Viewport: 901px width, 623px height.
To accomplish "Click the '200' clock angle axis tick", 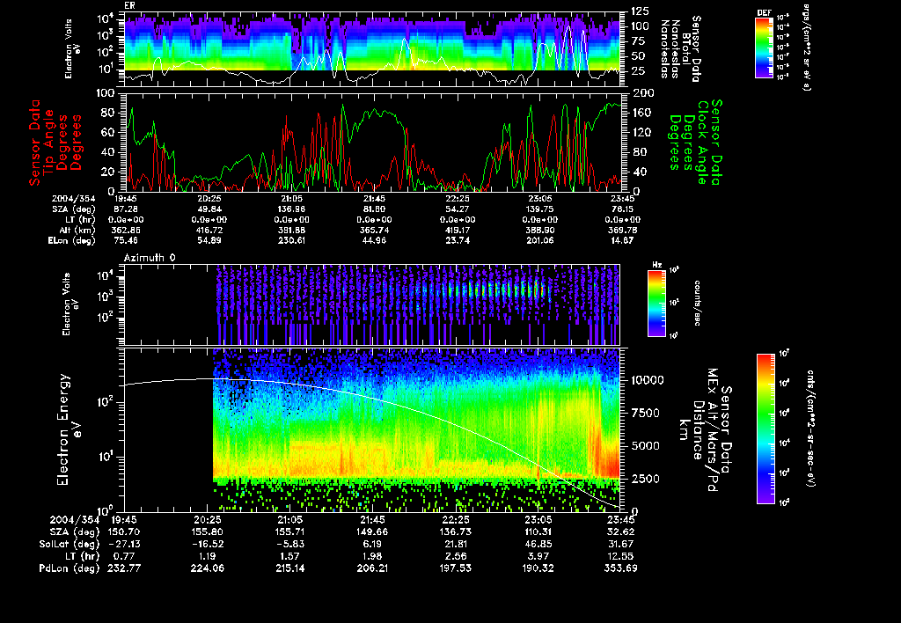I will pyautogui.click(x=641, y=93).
